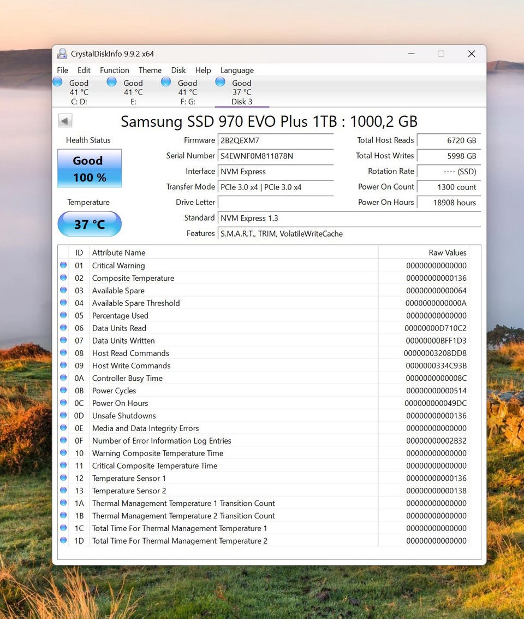Click the Interface field NVM Express
The image size is (524, 619).
click(x=276, y=172)
